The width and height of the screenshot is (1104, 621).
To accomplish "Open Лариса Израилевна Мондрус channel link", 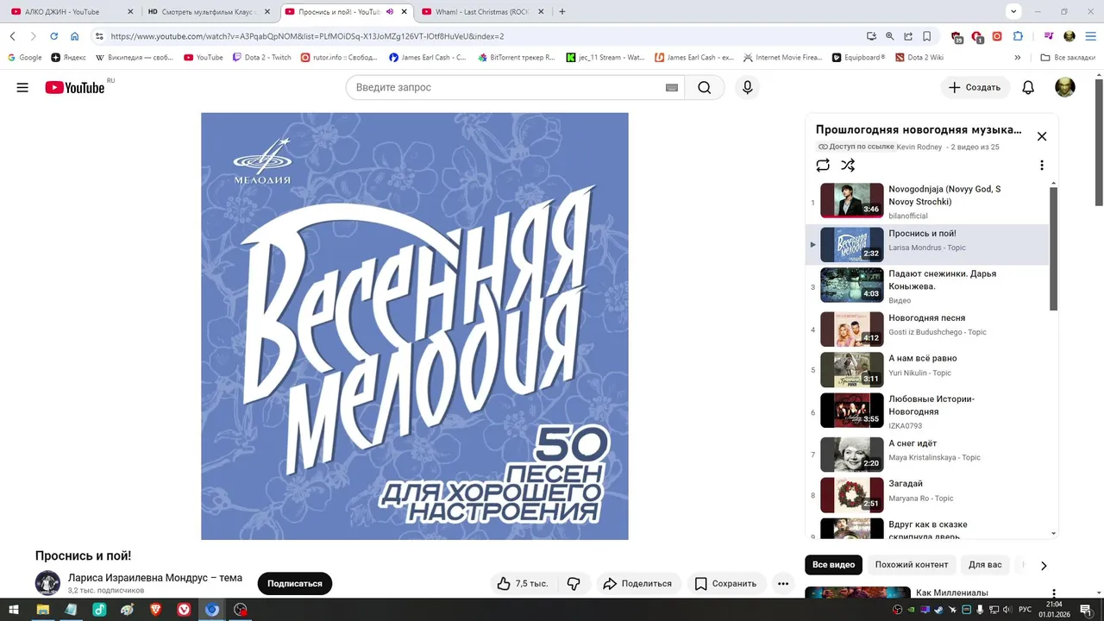I will (x=155, y=578).
